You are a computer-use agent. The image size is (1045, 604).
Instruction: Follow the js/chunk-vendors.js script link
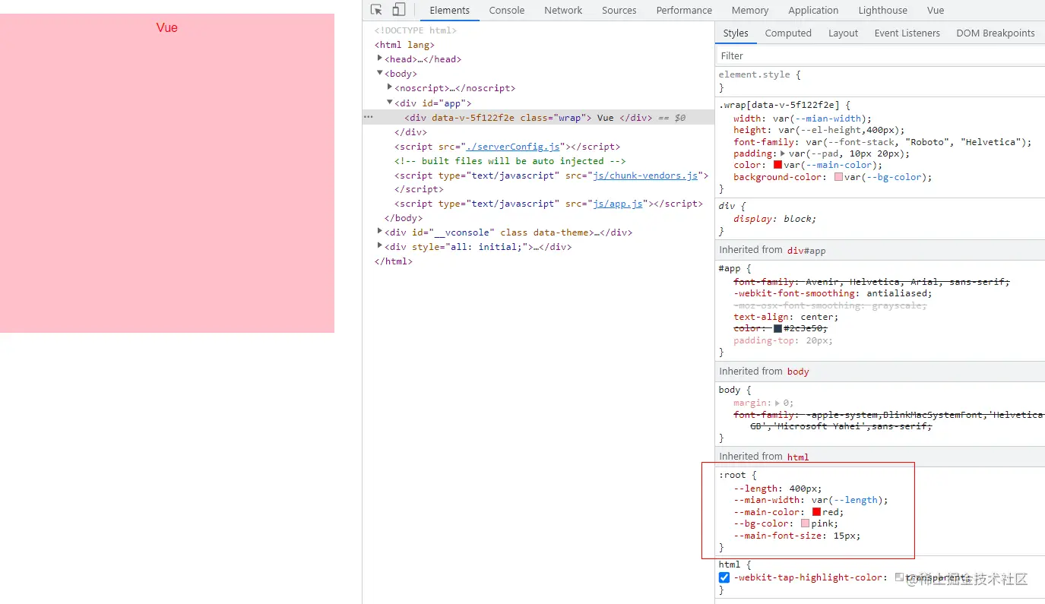645,176
